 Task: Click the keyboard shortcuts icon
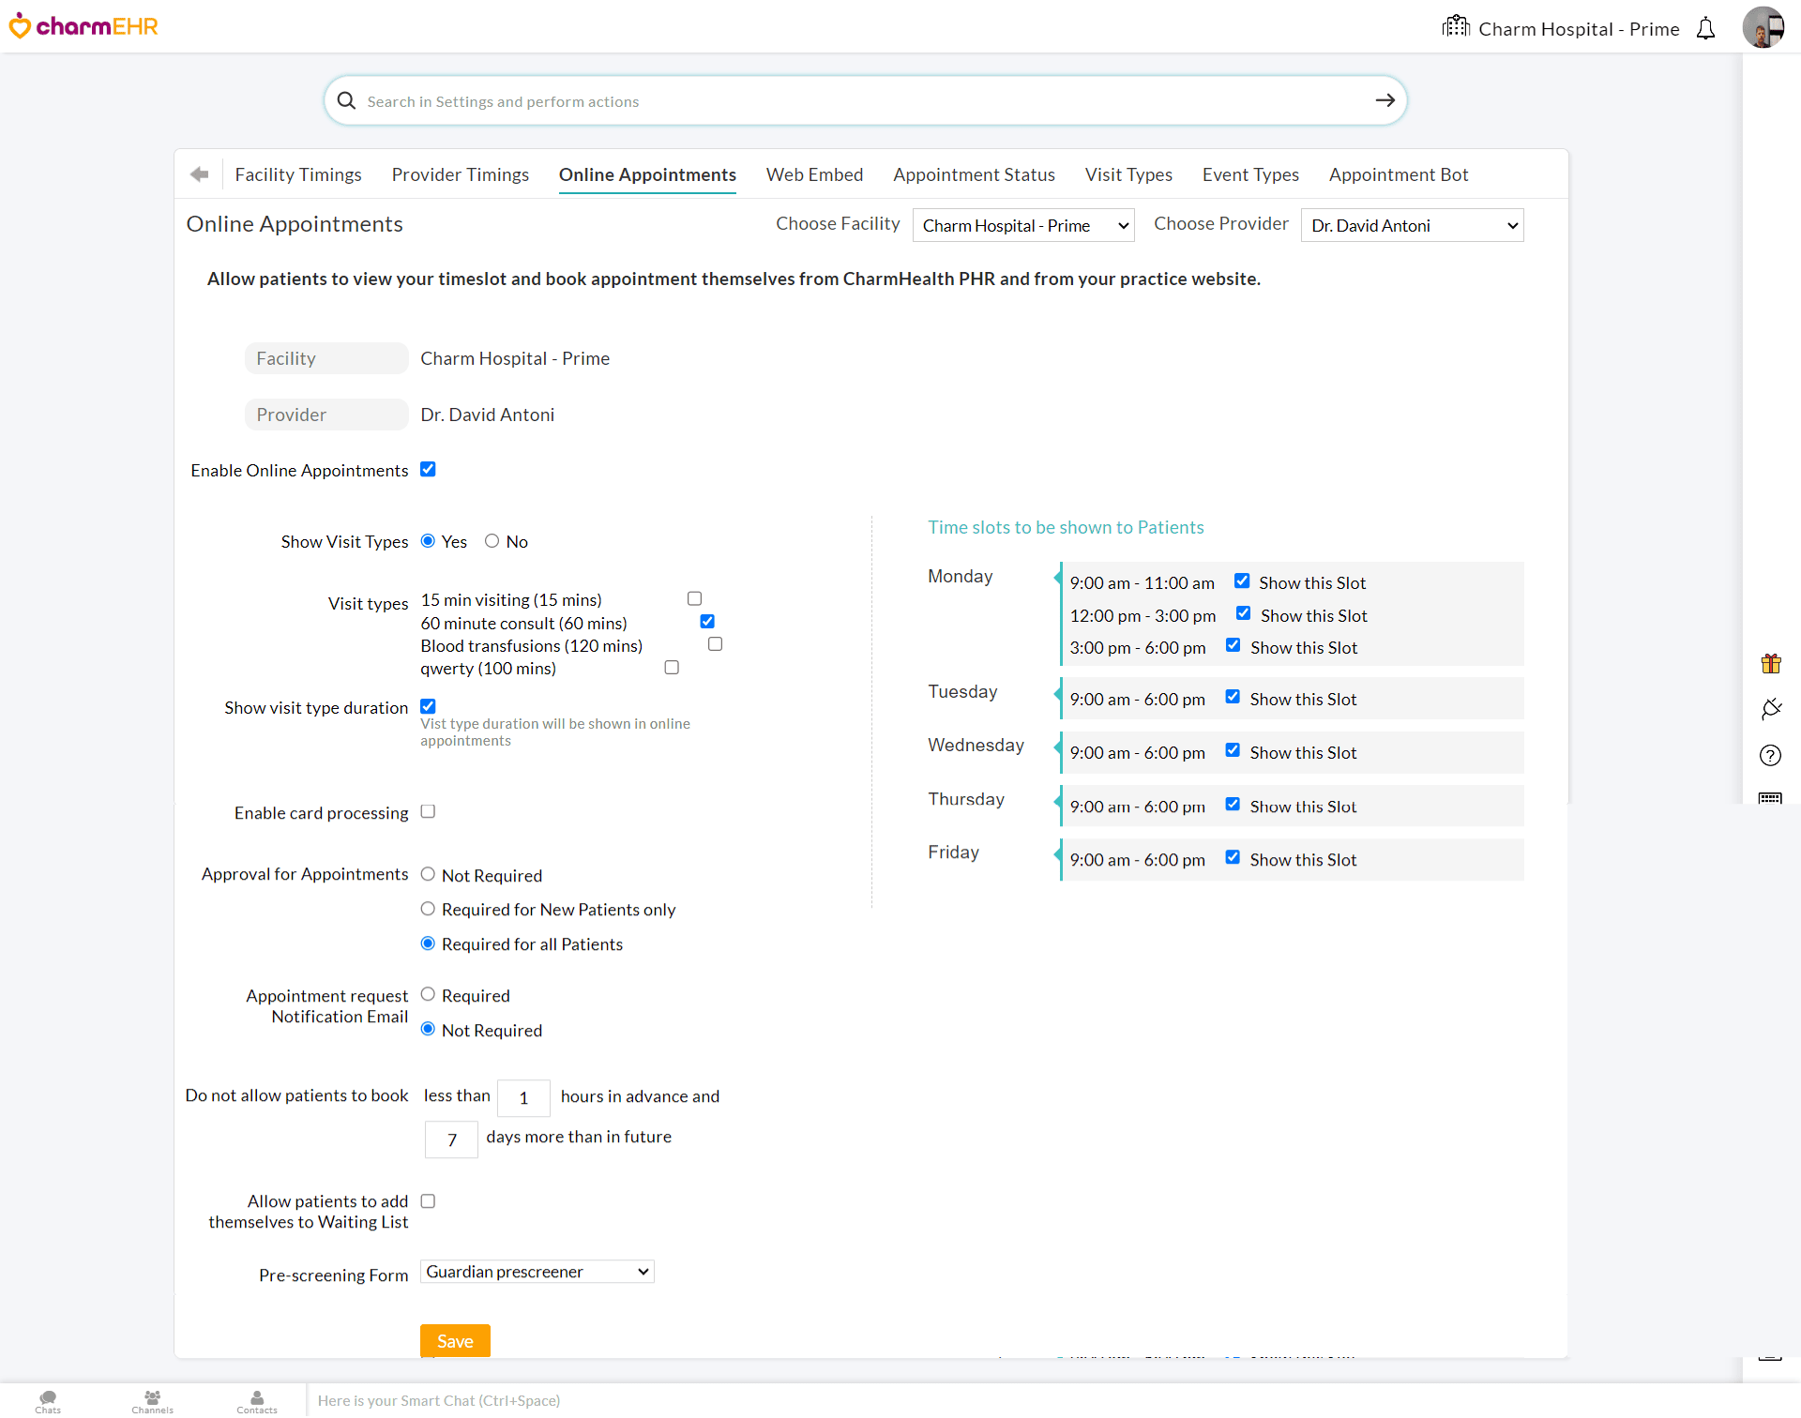pyautogui.click(x=1770, y=798)
